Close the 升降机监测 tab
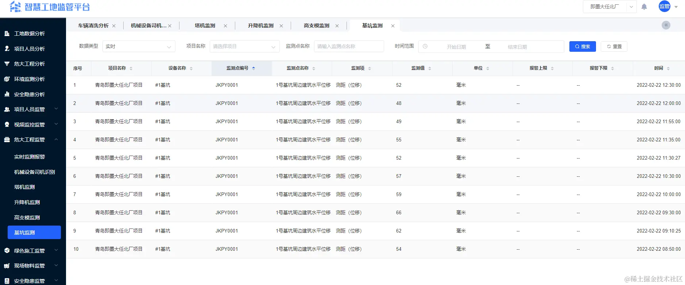Screen dimensions: 685x285 (x=281, y=26)
